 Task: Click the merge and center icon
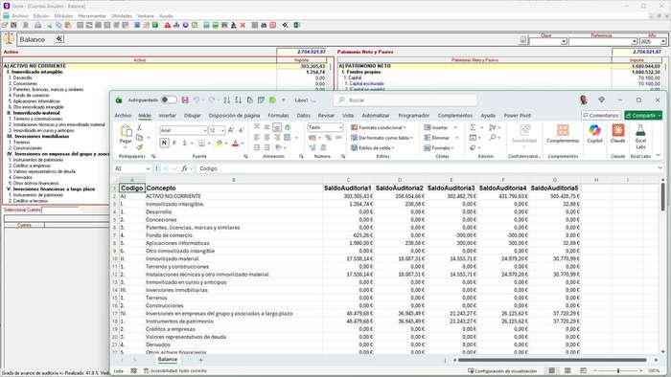(288, 138)
